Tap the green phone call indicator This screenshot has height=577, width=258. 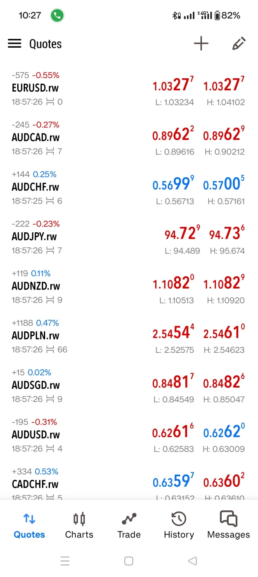(57, 16)
